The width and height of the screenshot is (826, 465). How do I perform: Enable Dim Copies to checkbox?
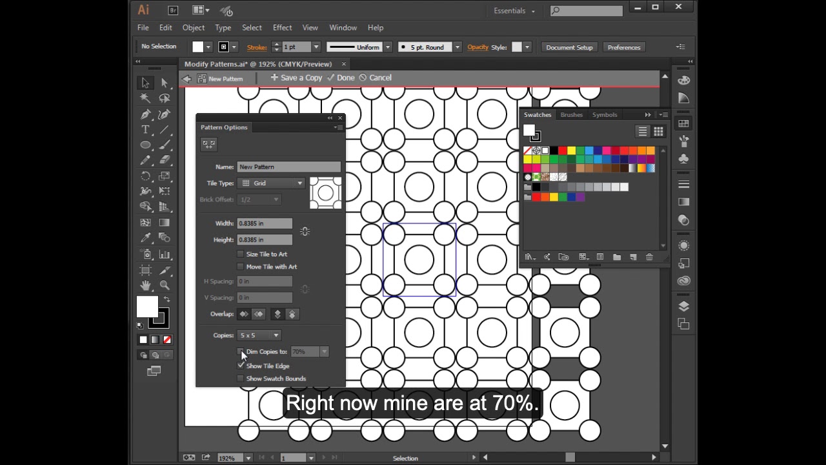coord(241,351)
